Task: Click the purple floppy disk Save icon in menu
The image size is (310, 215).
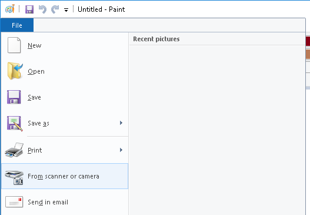Action: pos(14,97)
